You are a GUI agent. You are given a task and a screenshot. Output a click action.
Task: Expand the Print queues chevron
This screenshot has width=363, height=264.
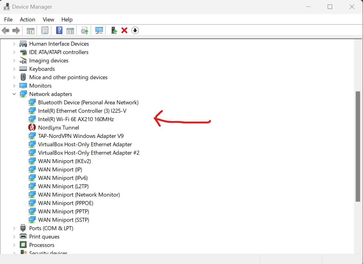[14, 236]
